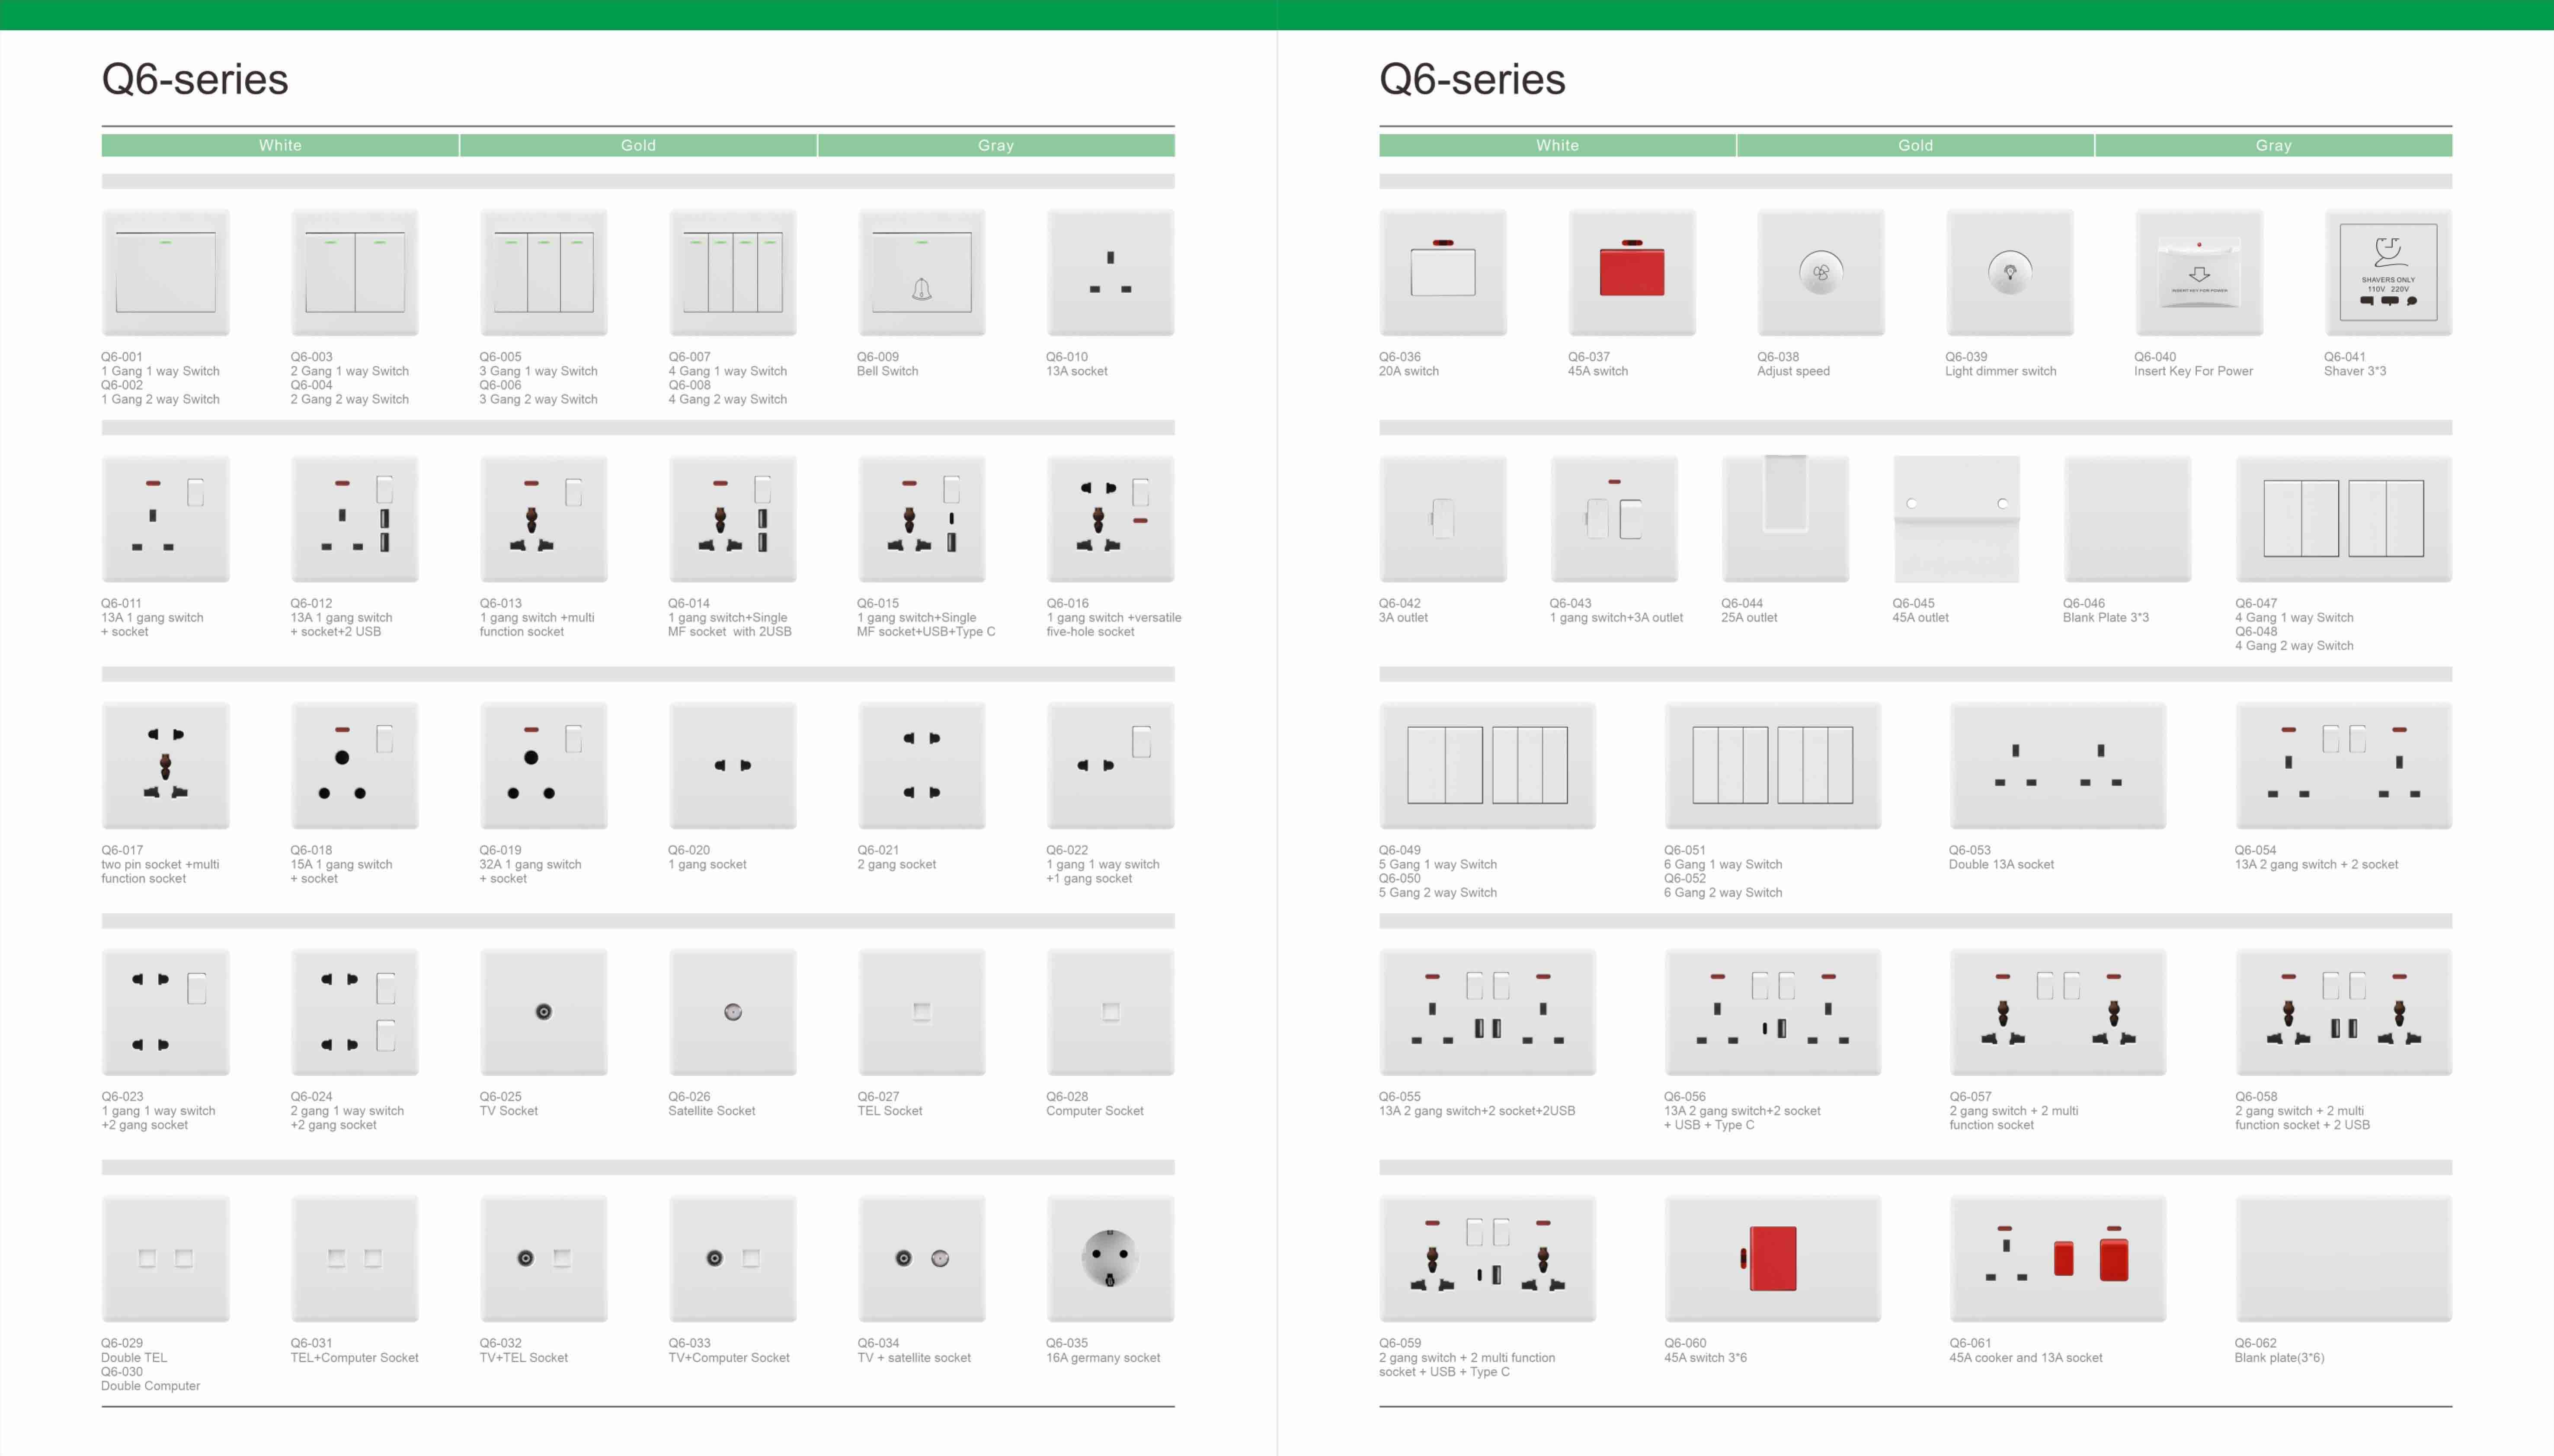Click the "Bell Switch" label
The image size is (2554, 1456).
tap(887, 371)
